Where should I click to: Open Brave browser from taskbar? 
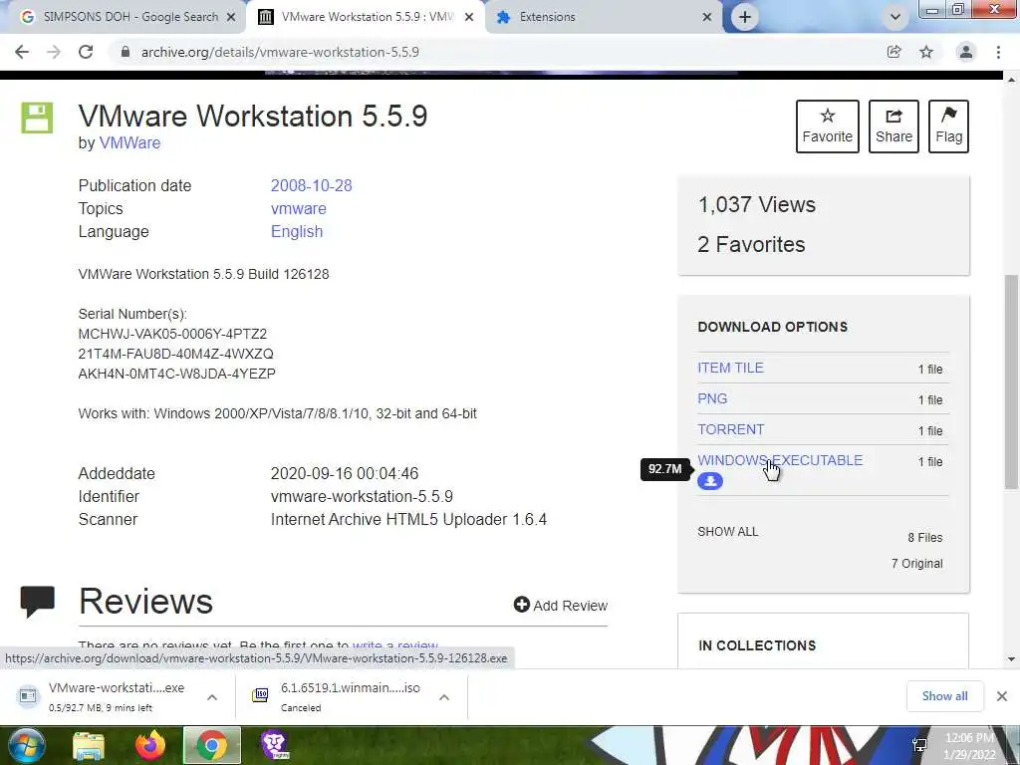click(275, 745)
